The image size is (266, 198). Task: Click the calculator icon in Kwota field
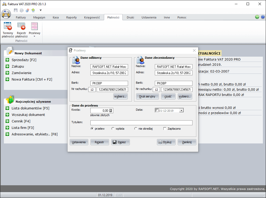point(111,111)
